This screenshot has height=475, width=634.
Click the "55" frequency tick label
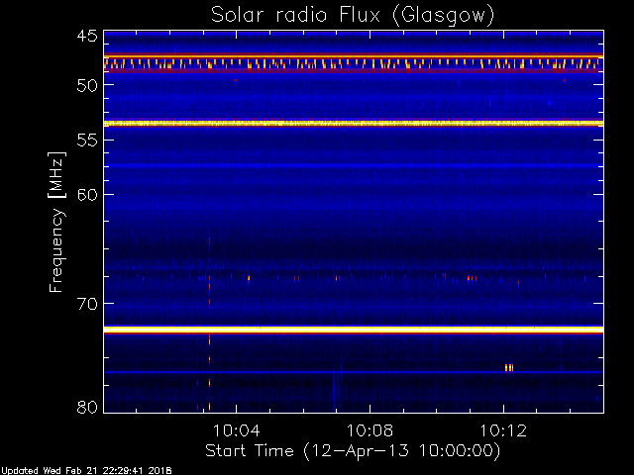tap(87, 141)
